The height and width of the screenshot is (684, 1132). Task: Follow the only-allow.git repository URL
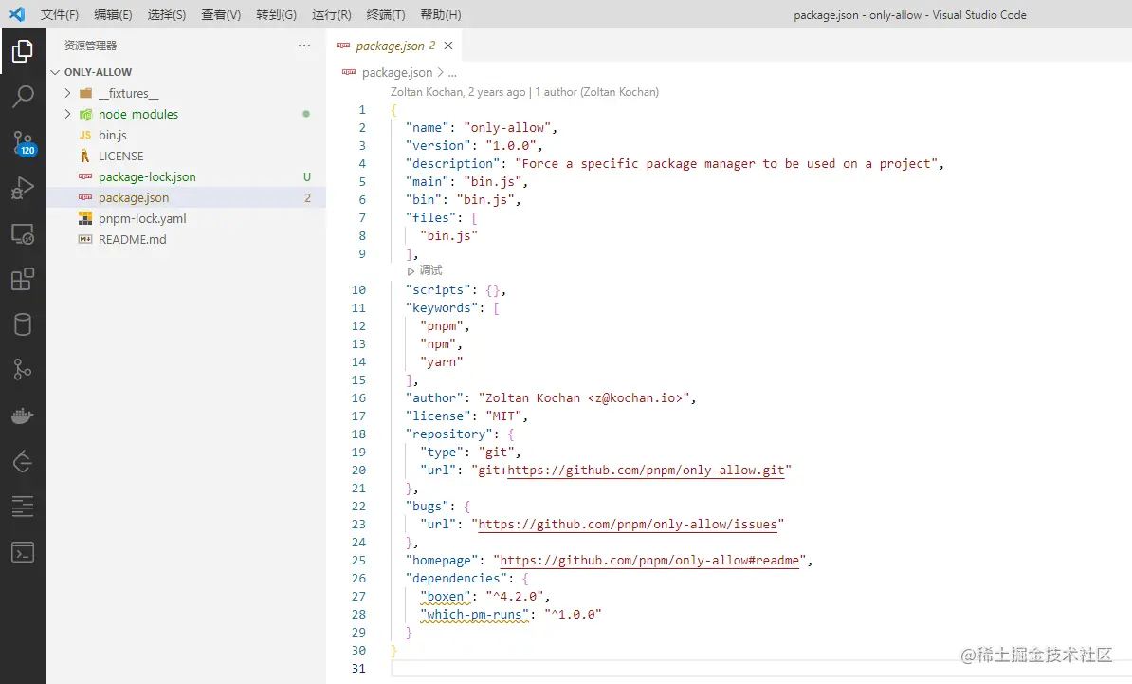coord(646,471)
